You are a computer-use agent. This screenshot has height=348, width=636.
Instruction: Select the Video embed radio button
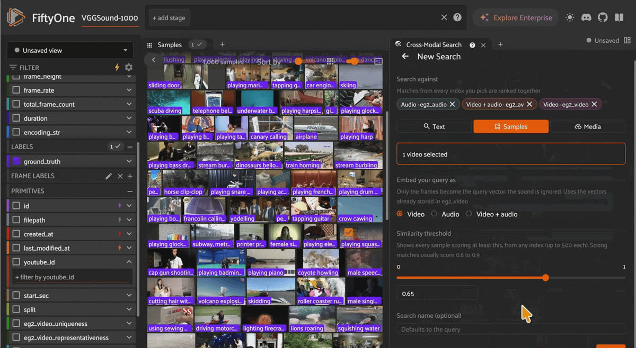400,214
